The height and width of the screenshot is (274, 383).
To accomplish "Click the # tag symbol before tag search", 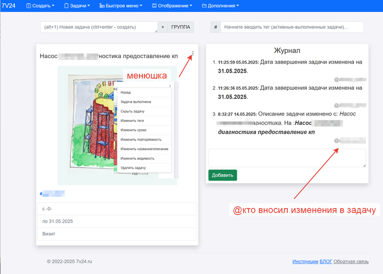I will [x=216, y=27].
